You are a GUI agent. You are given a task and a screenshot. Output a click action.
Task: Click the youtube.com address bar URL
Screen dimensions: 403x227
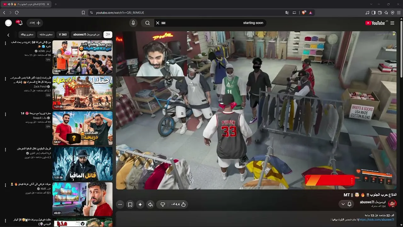point(120,13)
